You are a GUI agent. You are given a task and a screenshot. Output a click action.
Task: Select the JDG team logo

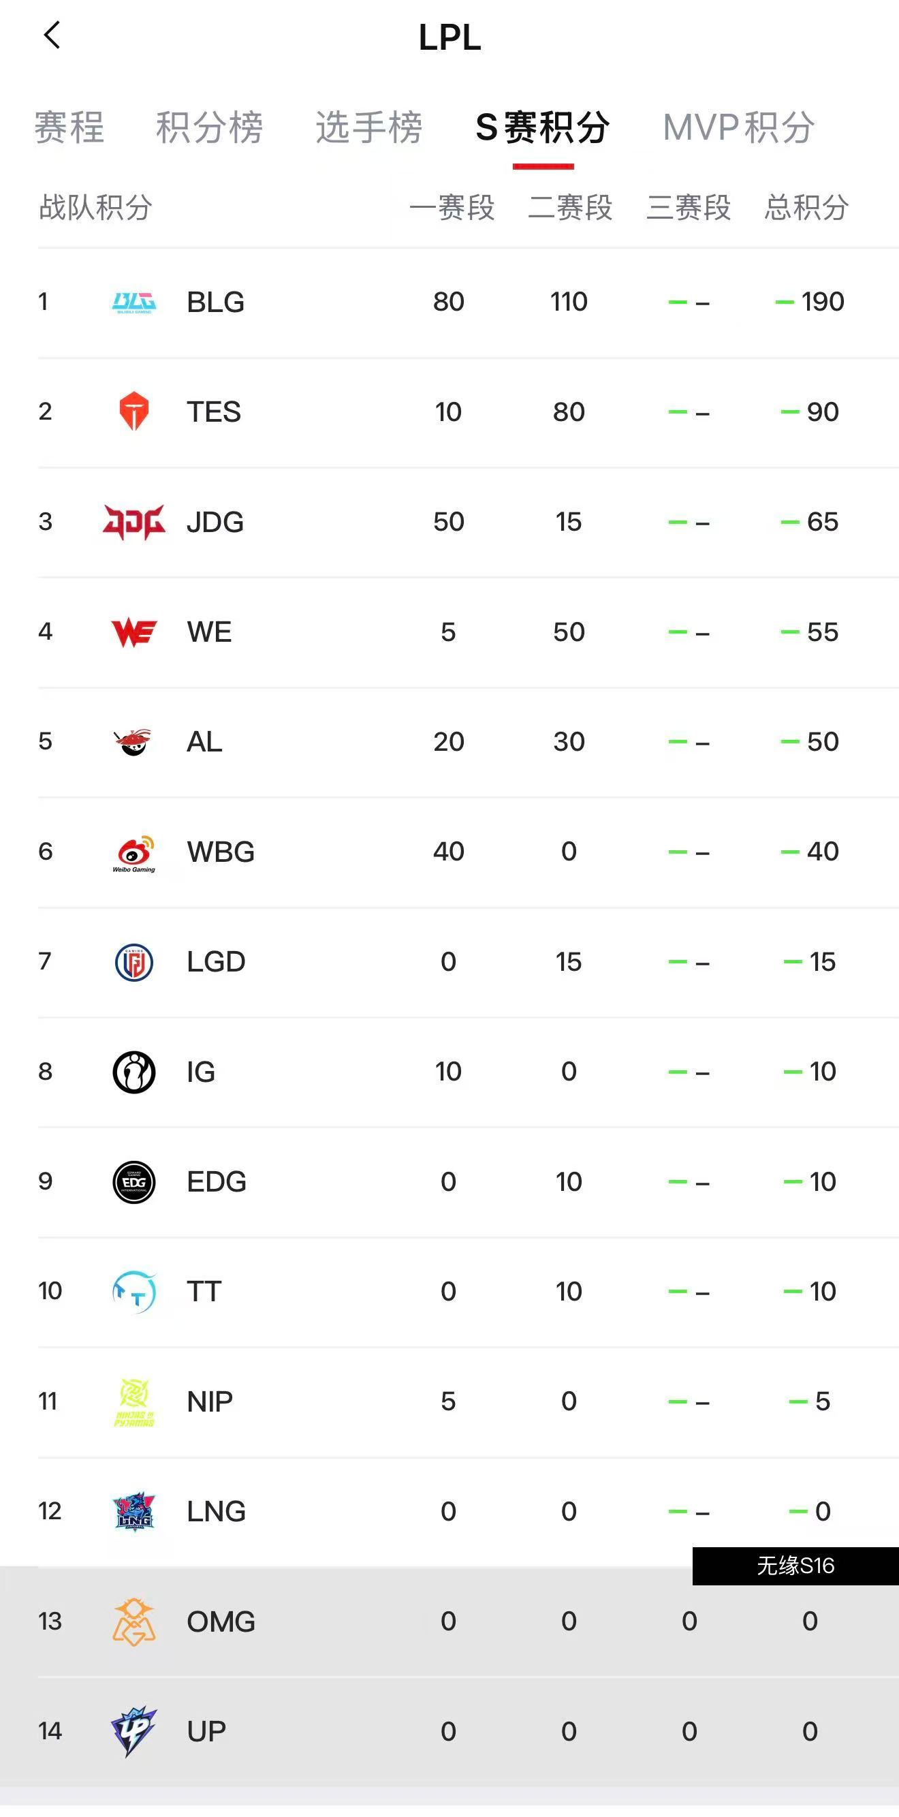[x=134, y=522]
